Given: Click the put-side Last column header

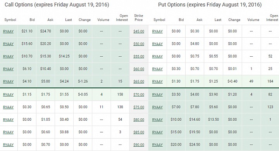Looking at the screenshot, I should [218, 20].
